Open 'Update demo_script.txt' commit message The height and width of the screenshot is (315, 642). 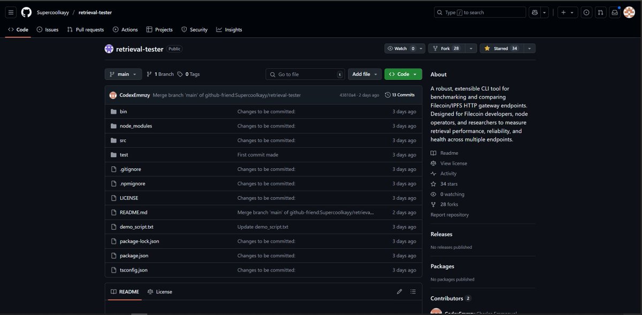click(x=263, y=227)
